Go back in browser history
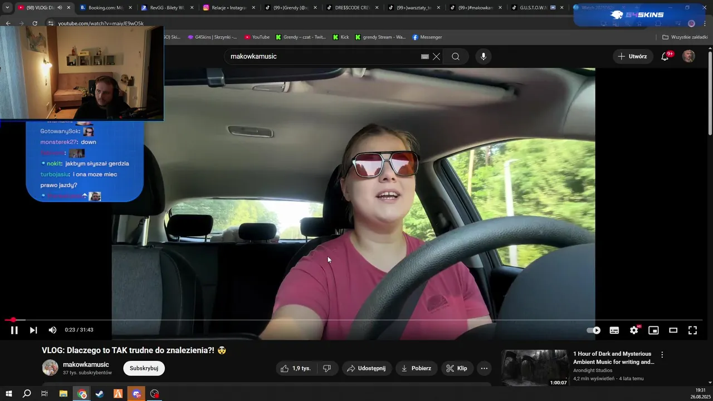Screen dimensions: 713x401 pyautogui.click(x=8, y=23)
